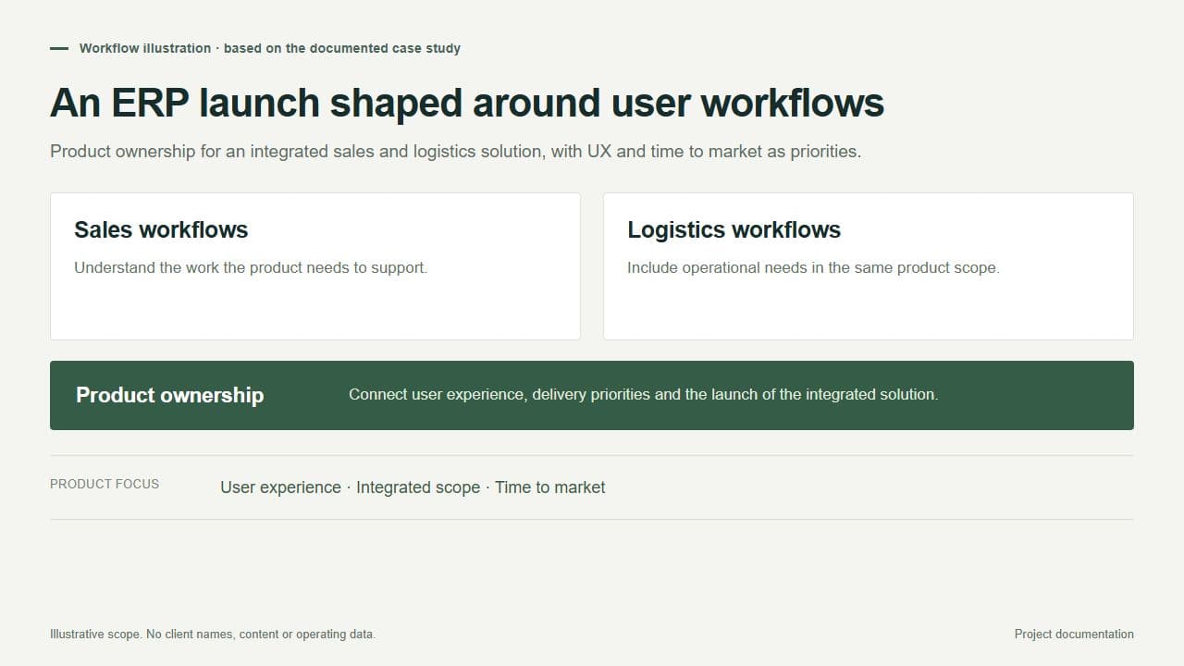Select the "An ERP launch shaped around user workflows" title

467,103
